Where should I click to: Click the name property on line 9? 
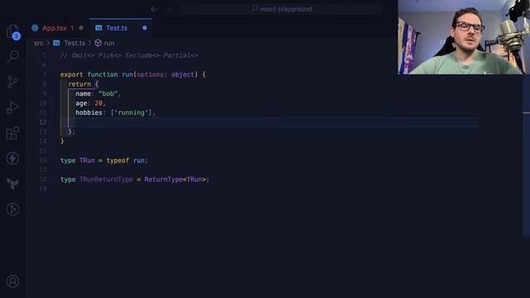pyautogui.click(x=83, y=94)
